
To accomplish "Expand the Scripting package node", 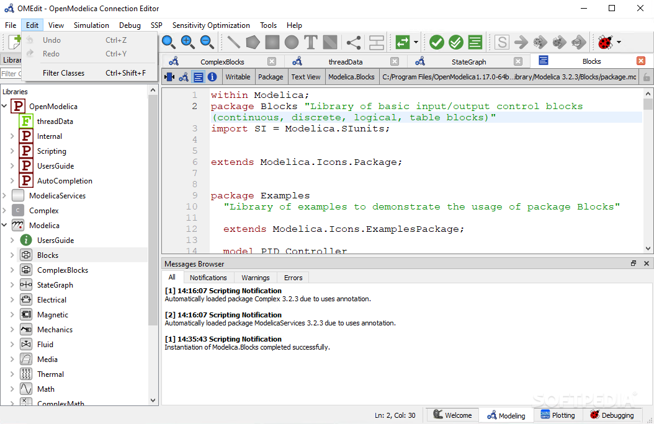I will click(x=12, y=151).
